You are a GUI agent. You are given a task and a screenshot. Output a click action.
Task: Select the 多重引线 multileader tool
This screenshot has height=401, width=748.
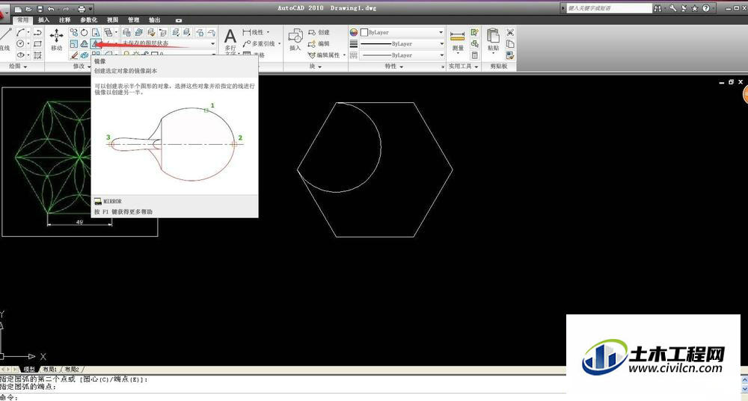coord(259,44)
